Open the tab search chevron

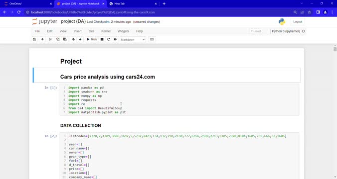[x=302, y=3]
